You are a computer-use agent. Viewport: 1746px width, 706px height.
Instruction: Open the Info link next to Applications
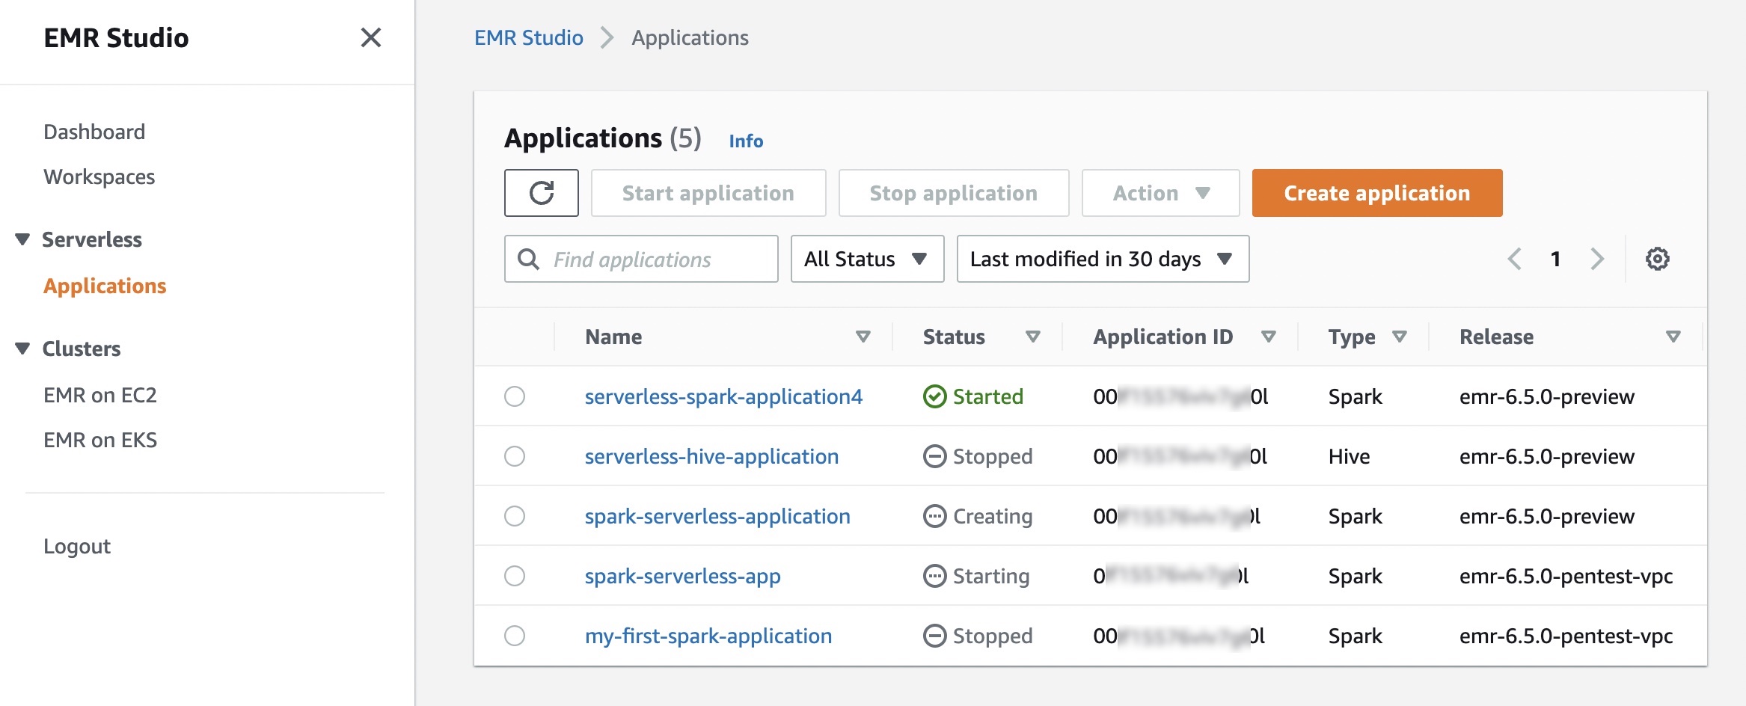[746, 141]
